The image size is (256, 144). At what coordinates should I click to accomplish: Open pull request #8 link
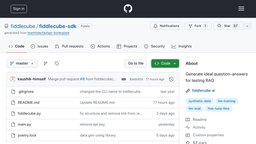[x=82, y=79]
